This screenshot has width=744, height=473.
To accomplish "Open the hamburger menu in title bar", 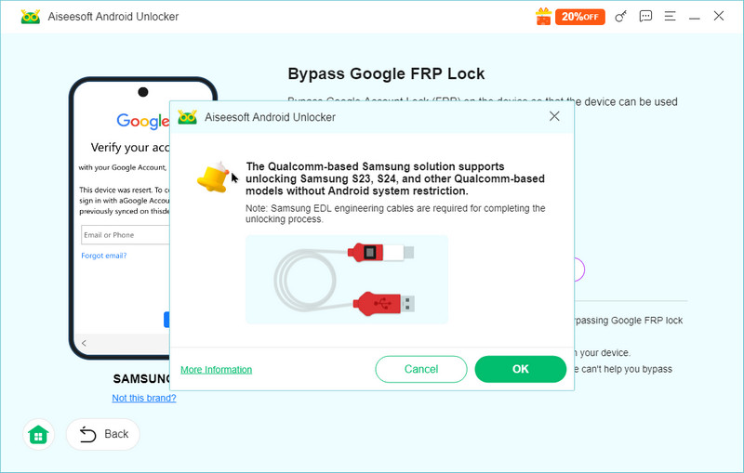I will point(670,17).
